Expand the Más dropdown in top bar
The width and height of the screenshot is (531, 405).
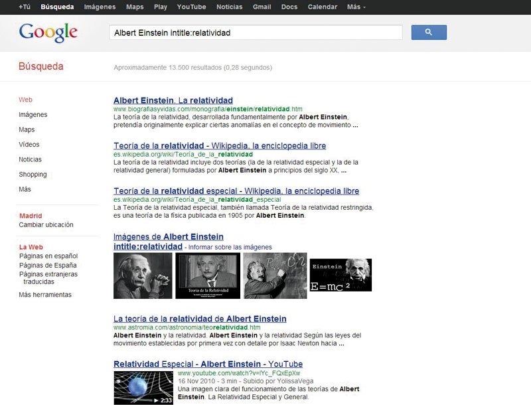pyautogui.click(x=356, y=7)
